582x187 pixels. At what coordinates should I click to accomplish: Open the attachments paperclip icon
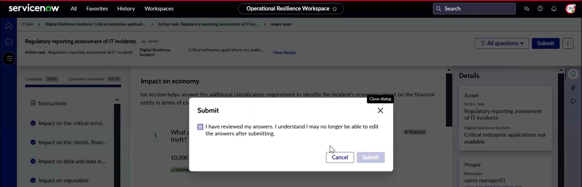coord(573,88)
